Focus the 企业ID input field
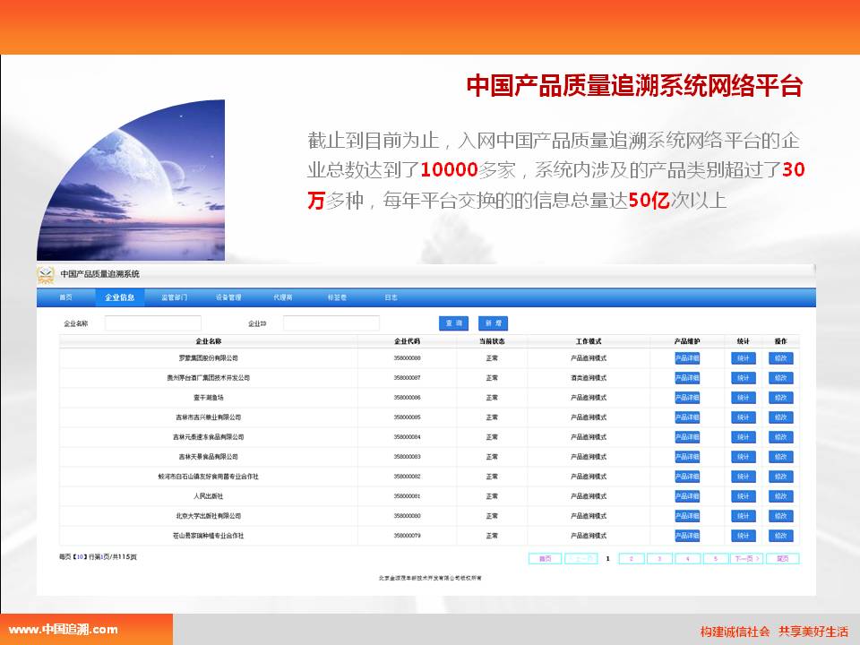 (x=331, y=323)
